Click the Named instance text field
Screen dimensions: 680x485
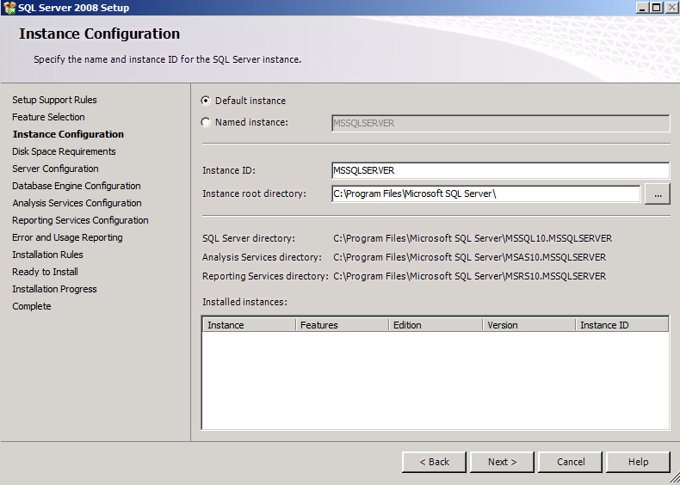pyautogui.click(x=500, y=123)
